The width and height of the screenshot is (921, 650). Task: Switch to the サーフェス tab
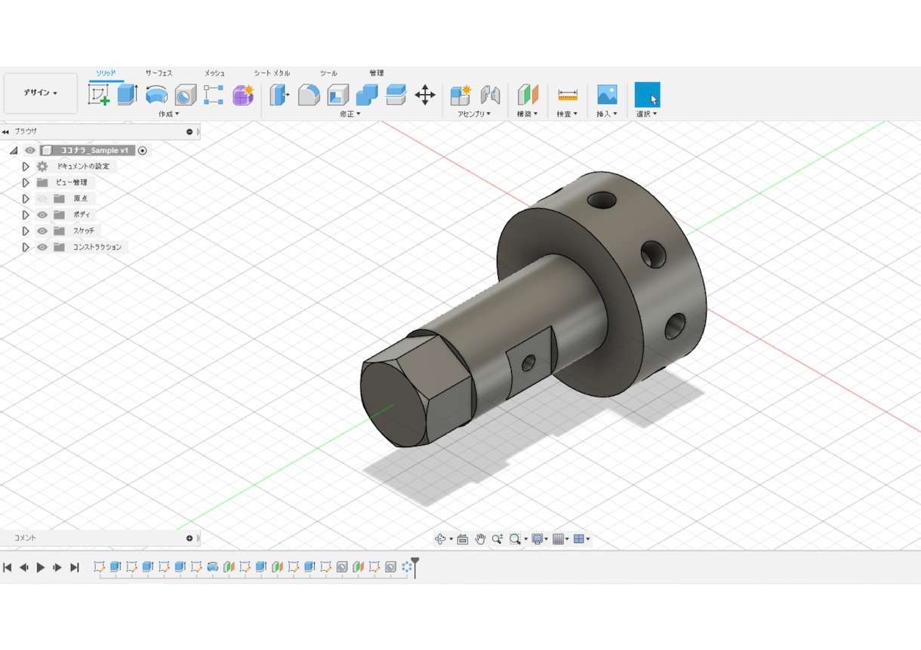click(x=159, y=73)
